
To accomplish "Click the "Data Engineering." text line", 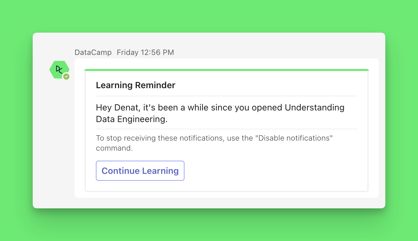I will 132,119.
